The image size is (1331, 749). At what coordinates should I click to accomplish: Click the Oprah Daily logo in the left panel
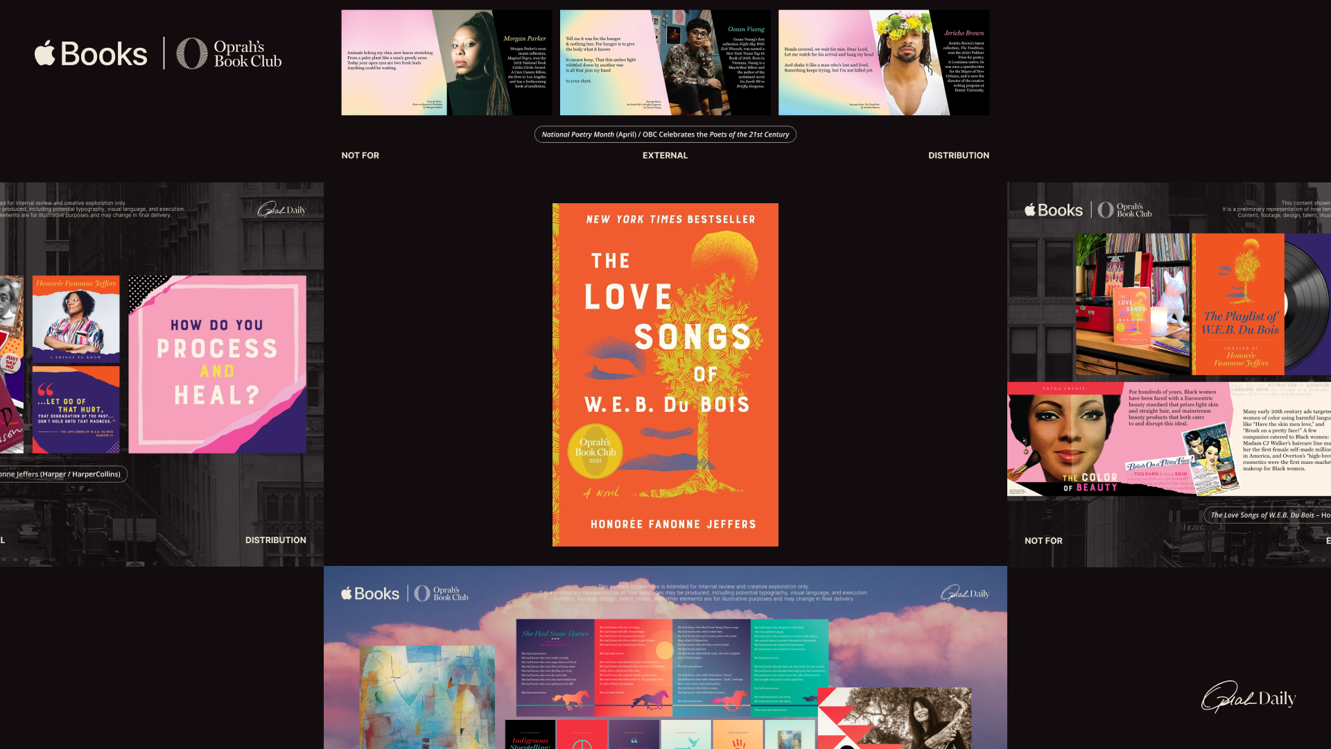pyautogui.click(x=281, y=209)
